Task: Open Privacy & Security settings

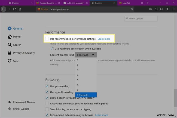Action: point(21,53)
